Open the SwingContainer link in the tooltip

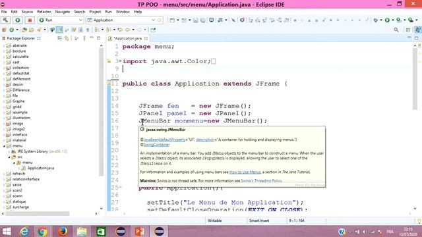click(156, 145)
